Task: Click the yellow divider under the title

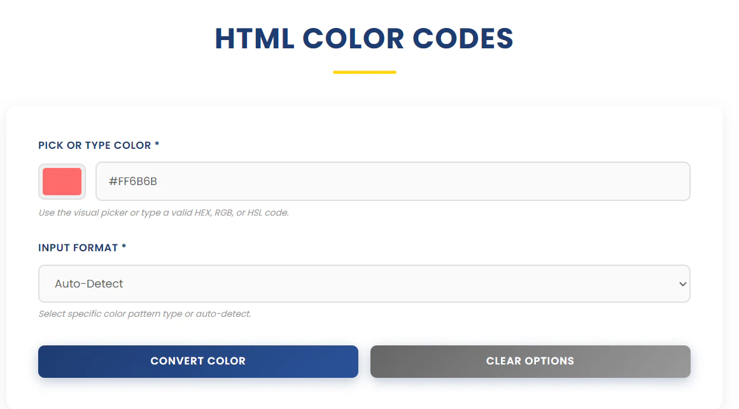Action: (364, 72)
